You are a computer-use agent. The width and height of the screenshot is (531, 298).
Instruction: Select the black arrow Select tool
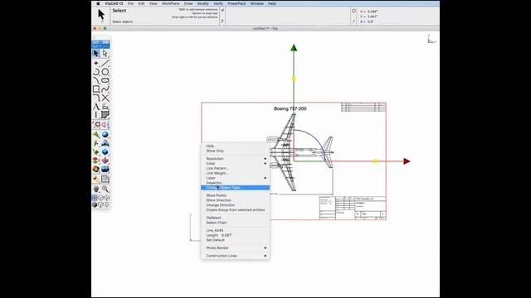pos(96,53)
